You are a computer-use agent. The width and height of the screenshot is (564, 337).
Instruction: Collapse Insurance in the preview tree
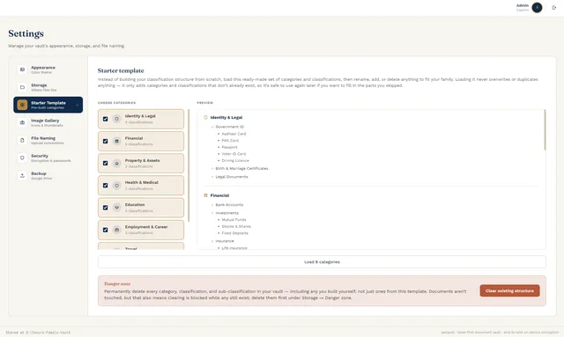212,241
